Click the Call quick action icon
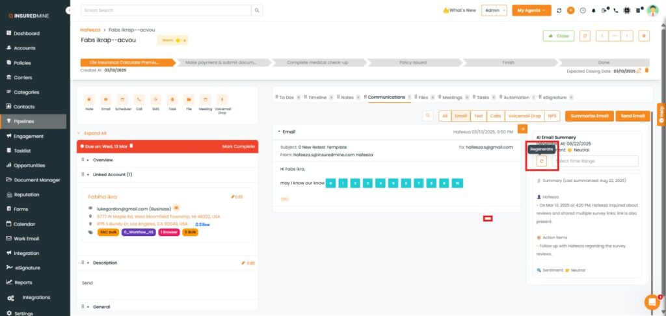The width and height of the screenshot is (666, 316). tap(139, 100)
